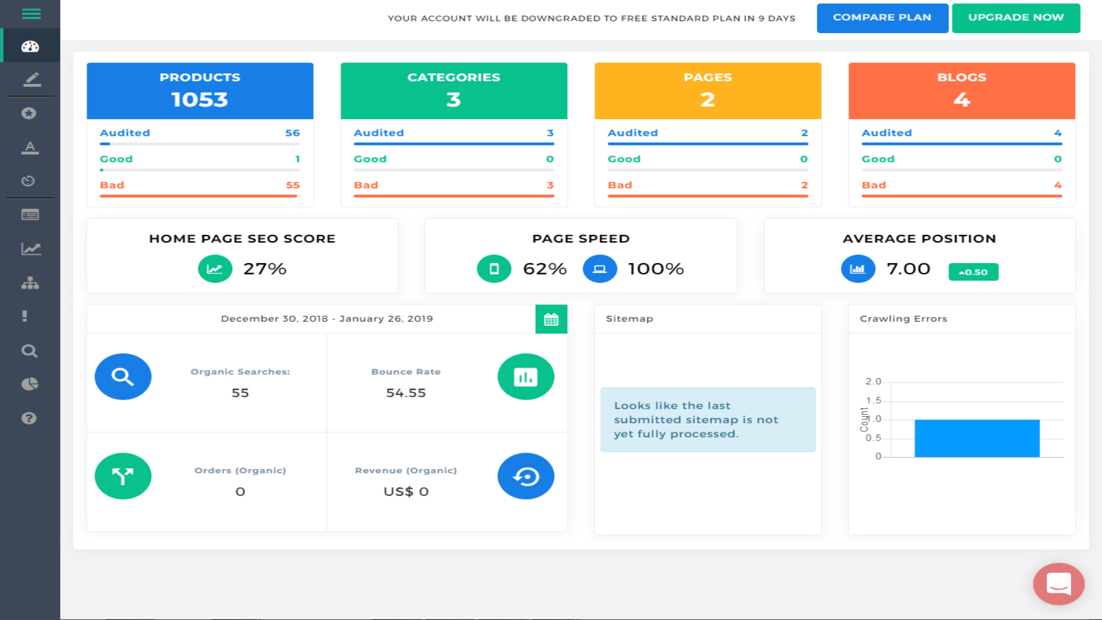Screen dimensions: 1102x620
Task: Click the +0.50 average position badge
Action: [973, 271]
